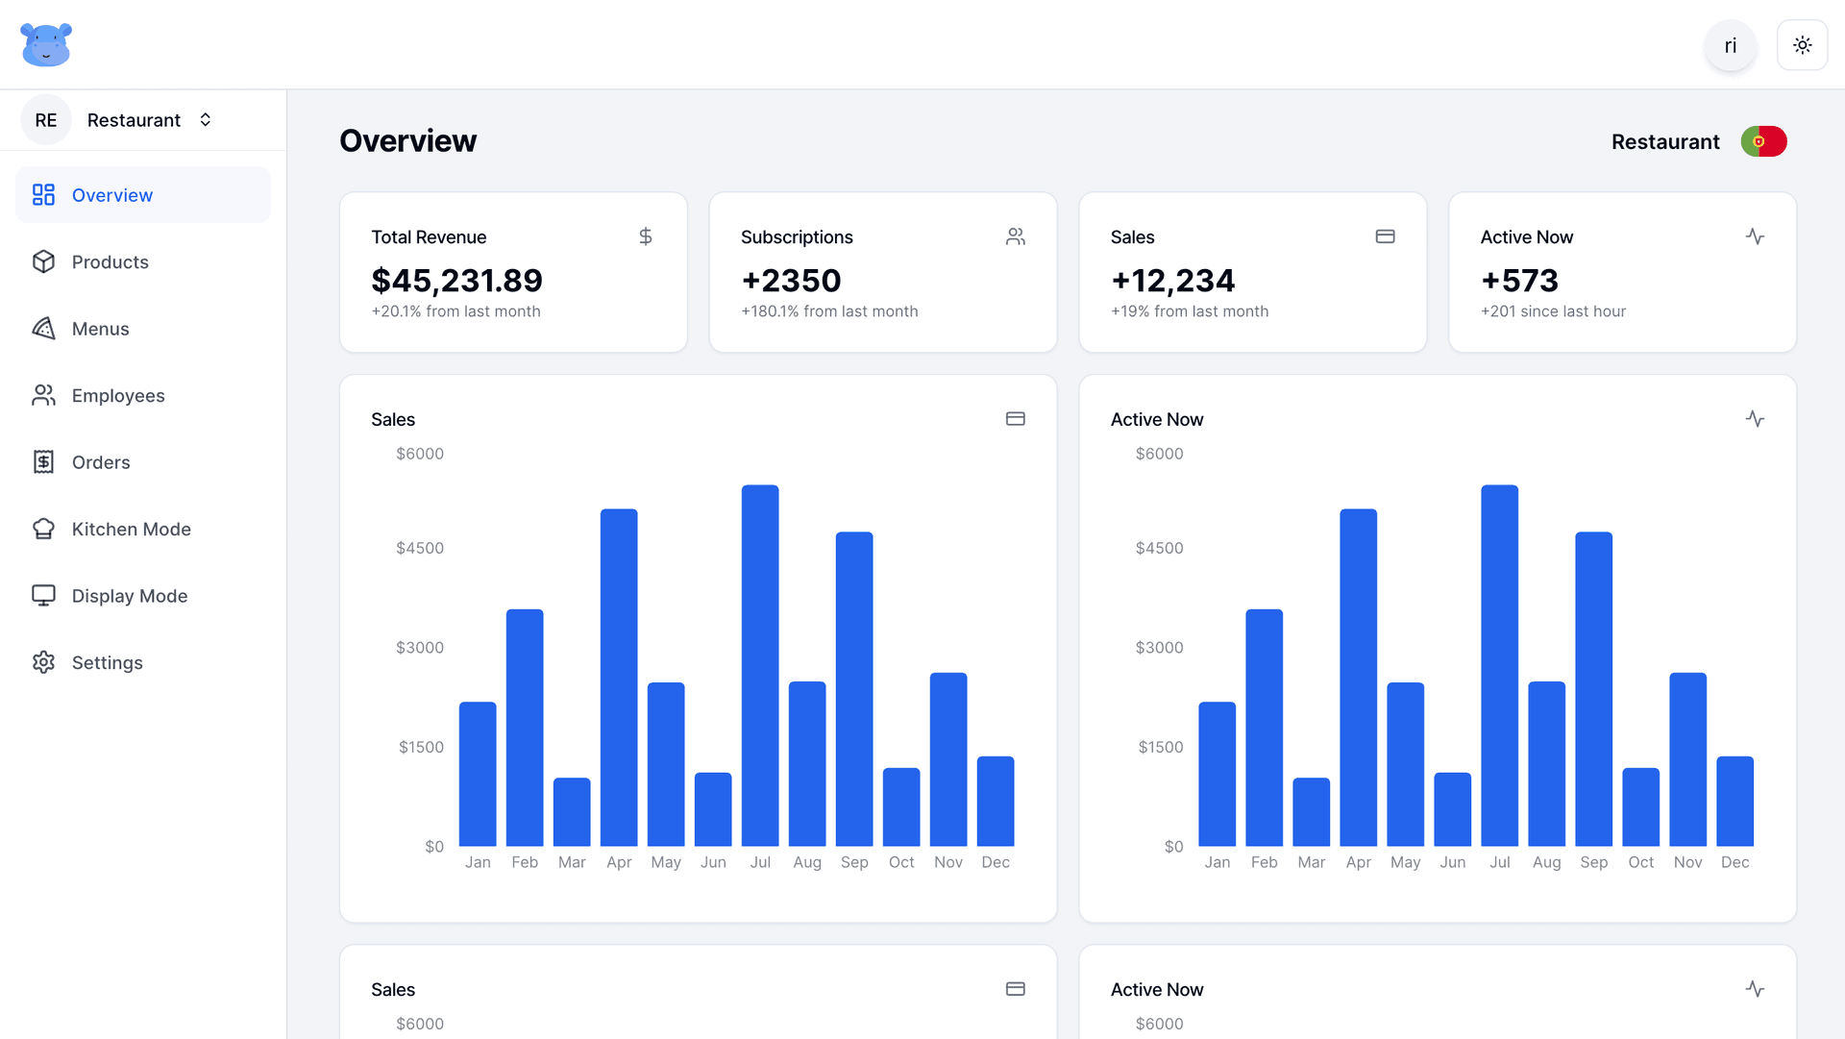Click the Overview page heading

(407, 141)
